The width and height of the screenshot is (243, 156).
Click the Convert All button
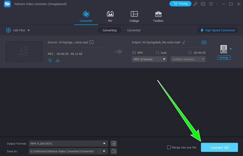click(219, 148)
